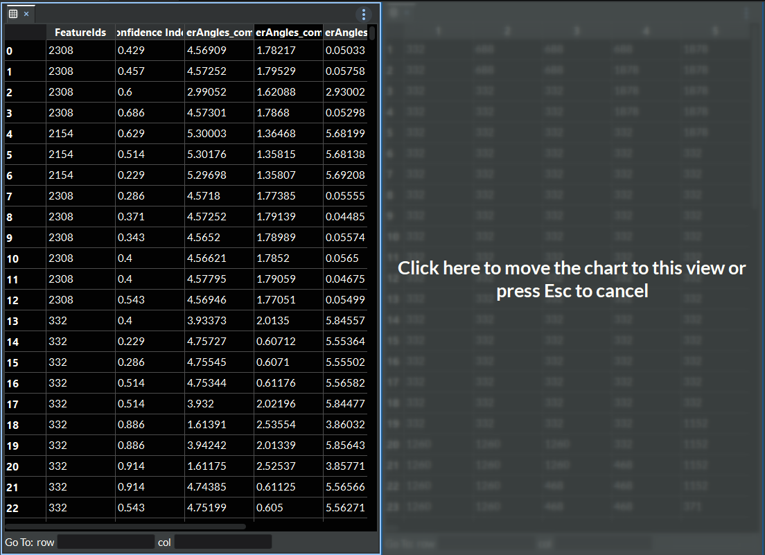The image size is (765, 555).
Task: Select the cell containing 5.85643
Action: coord(345,446)
